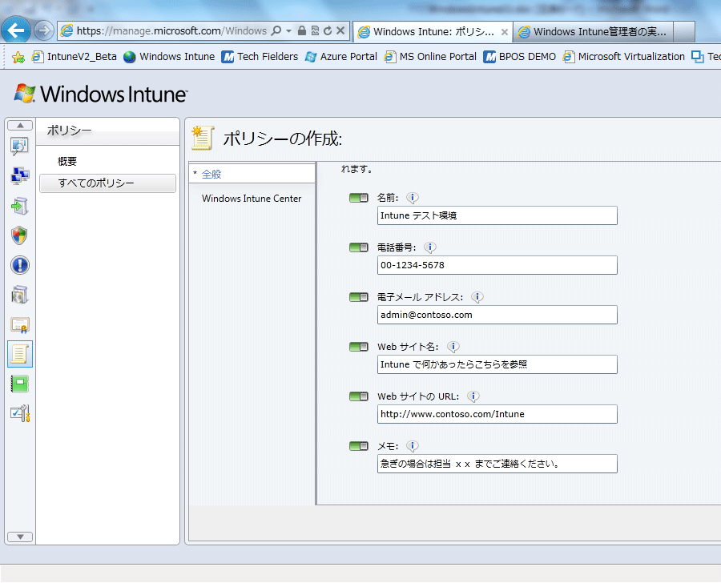
Task: Open the System Overview workspace icon
Action: [x=20, y=147]
